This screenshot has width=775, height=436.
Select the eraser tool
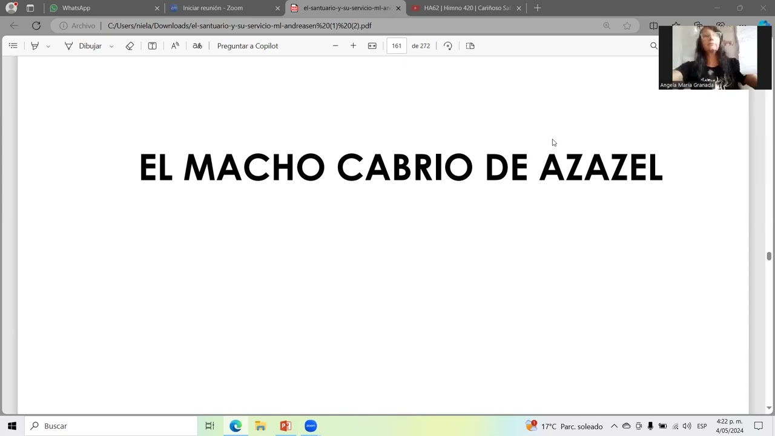130,46
